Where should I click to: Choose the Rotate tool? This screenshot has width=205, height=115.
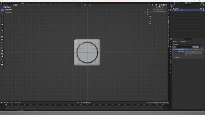pyautogui.click(x=2, y=19)
